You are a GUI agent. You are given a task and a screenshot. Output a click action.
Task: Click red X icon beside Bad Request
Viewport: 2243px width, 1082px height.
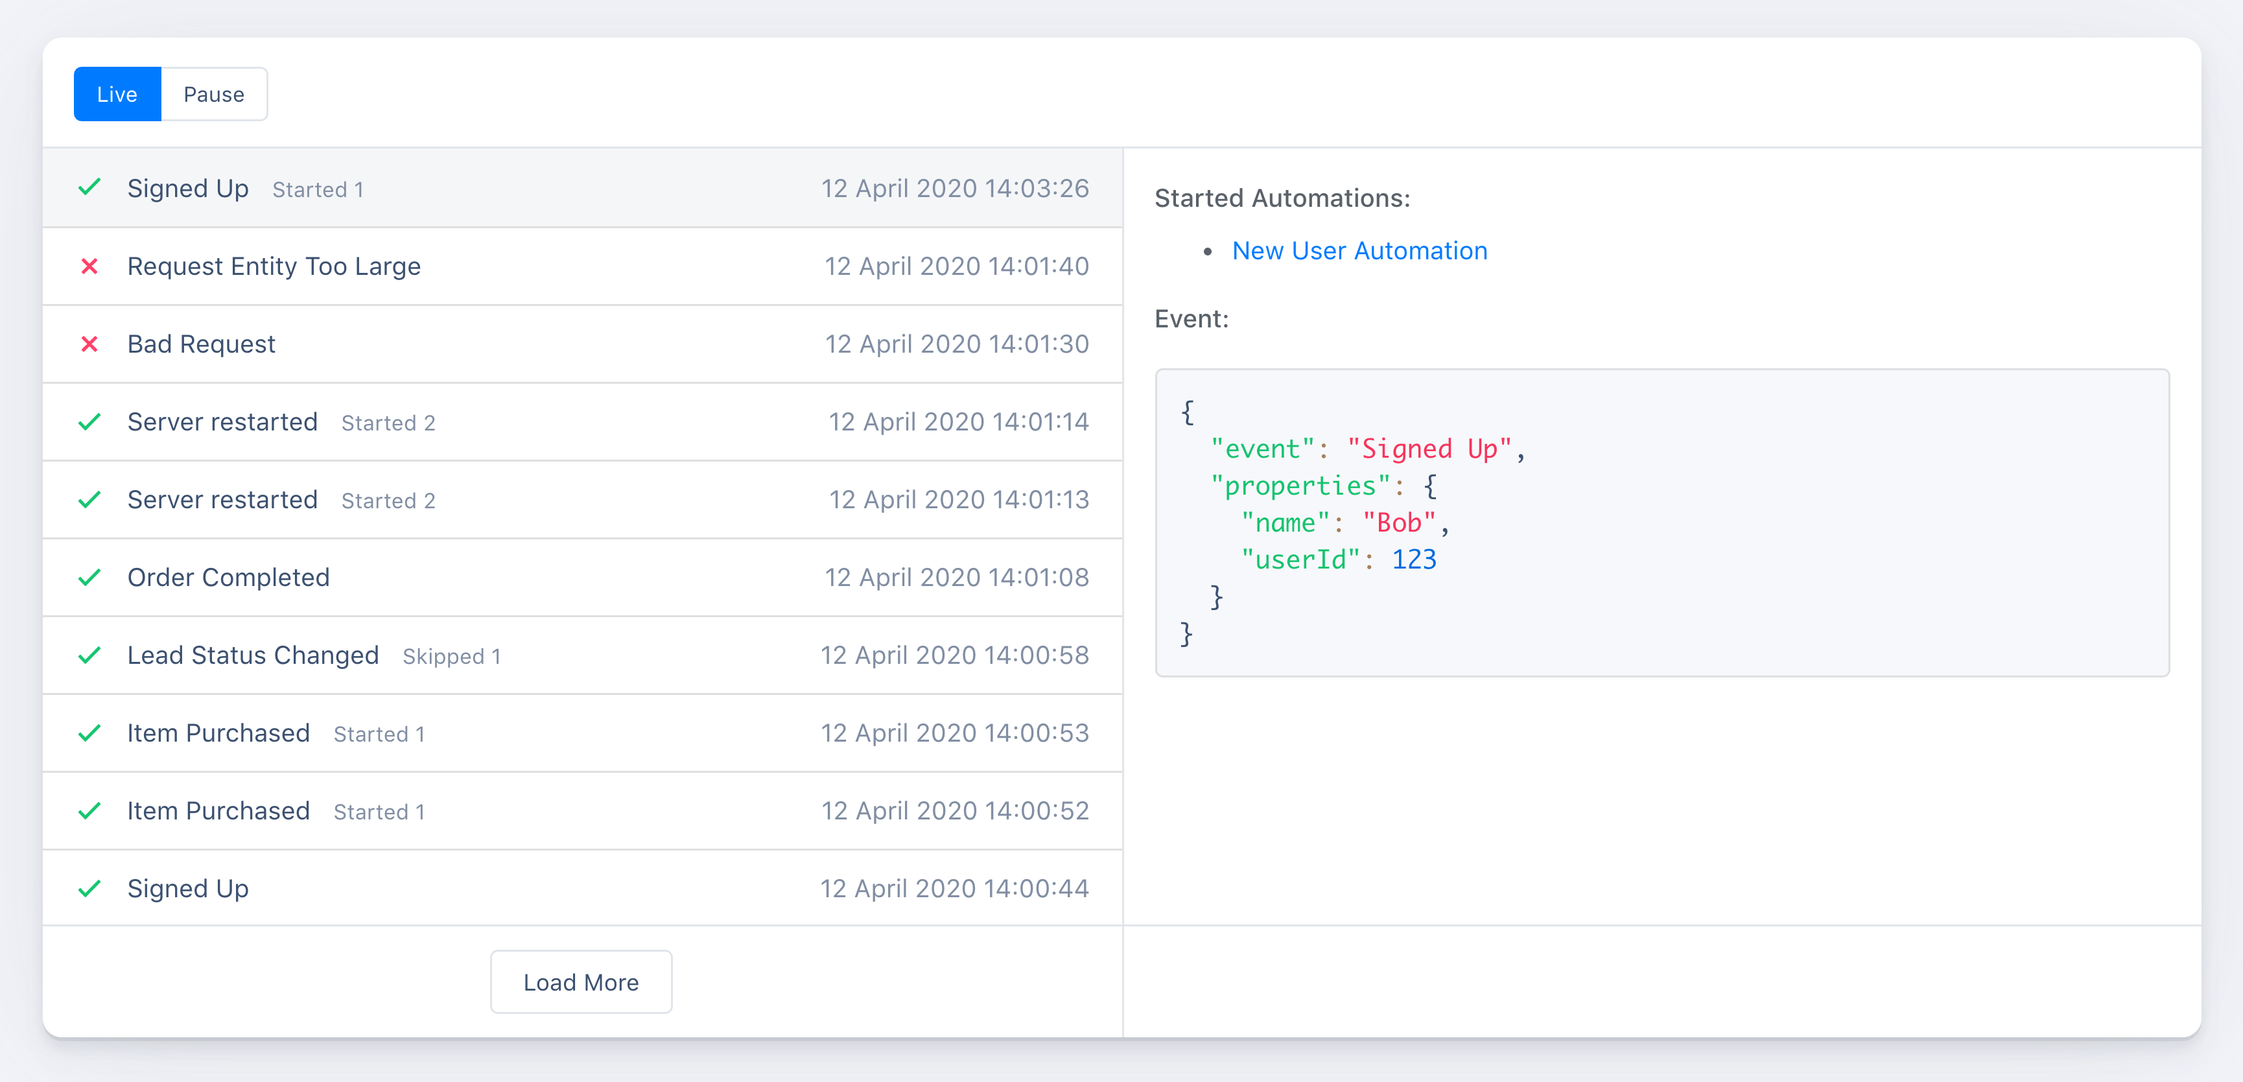(x=89, y=344)
